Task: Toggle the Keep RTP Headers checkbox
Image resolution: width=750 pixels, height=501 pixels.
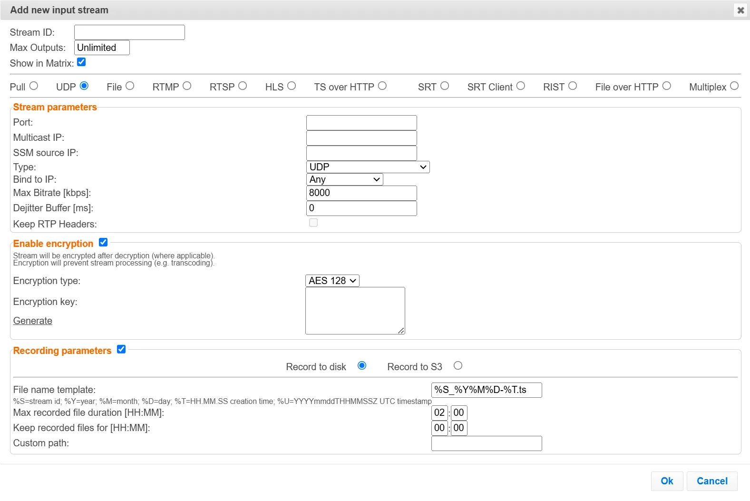Action: tap(313, 223)
